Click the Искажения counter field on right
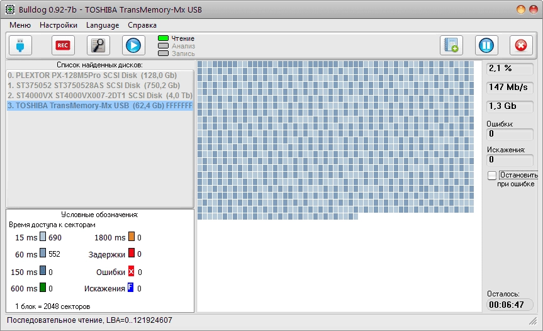This screenshot has width=543, height=331. click(x=510, y=160)
